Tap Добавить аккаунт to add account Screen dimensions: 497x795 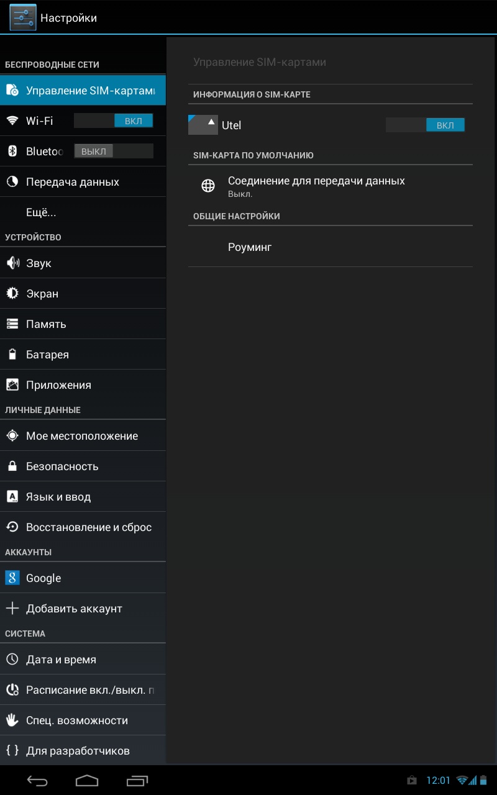click(74, 609)
